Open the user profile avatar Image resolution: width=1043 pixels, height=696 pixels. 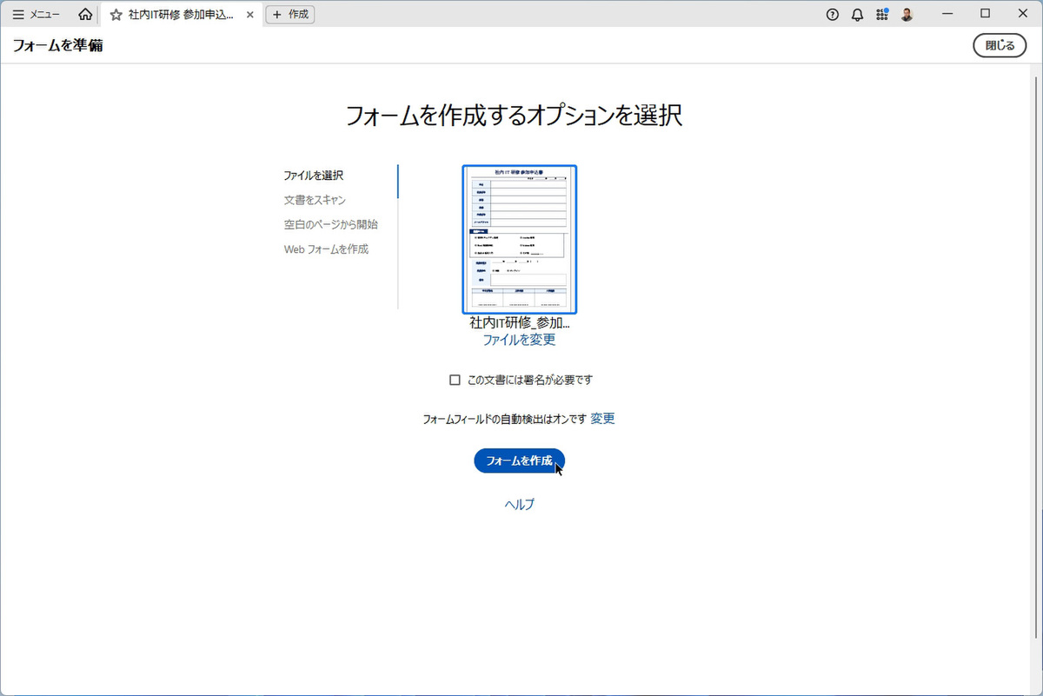click(x=907, y=14)
